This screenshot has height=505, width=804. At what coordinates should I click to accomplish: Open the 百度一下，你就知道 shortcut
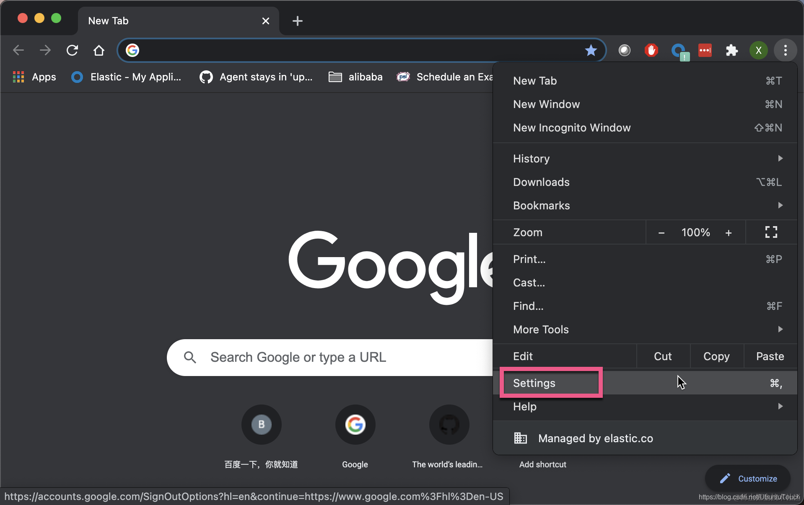[261, 437]
